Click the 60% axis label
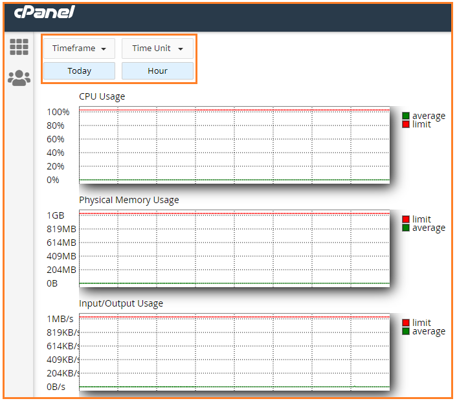Viewport: 457px width, 401px height. (x=56, y=139)
